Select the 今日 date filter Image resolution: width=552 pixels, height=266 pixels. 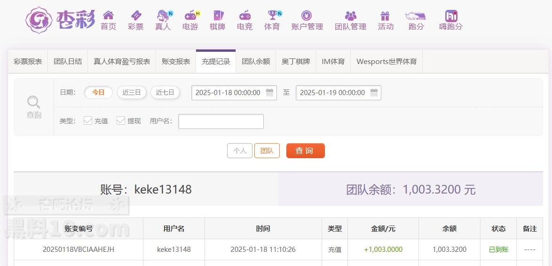(98, 93)
